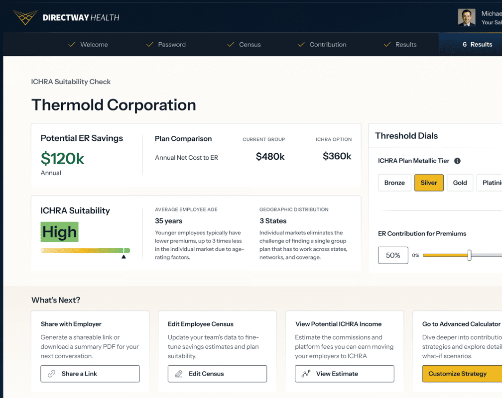
Task: Click the checkmark icon beside Welcome step
Action: click(72, 44)
